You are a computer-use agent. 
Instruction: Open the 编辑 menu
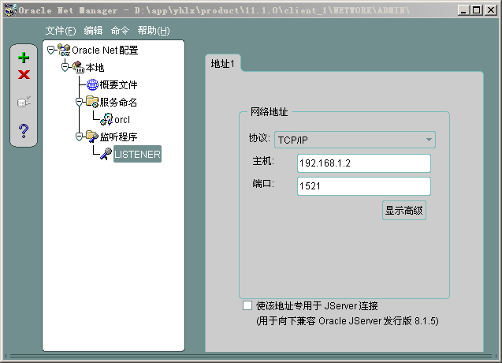pyautogui.click(x=93, y=31)
